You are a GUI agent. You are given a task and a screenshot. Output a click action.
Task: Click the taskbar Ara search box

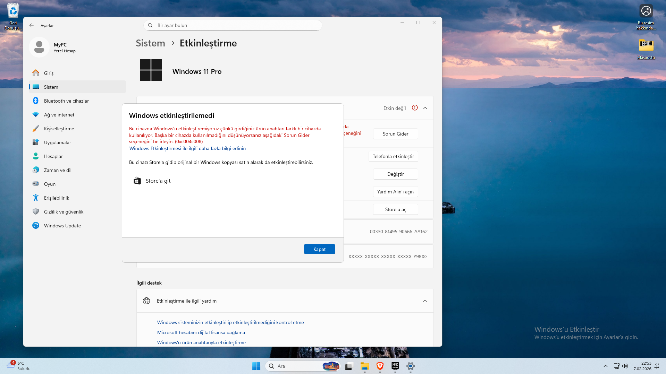[x=303, y=366]
